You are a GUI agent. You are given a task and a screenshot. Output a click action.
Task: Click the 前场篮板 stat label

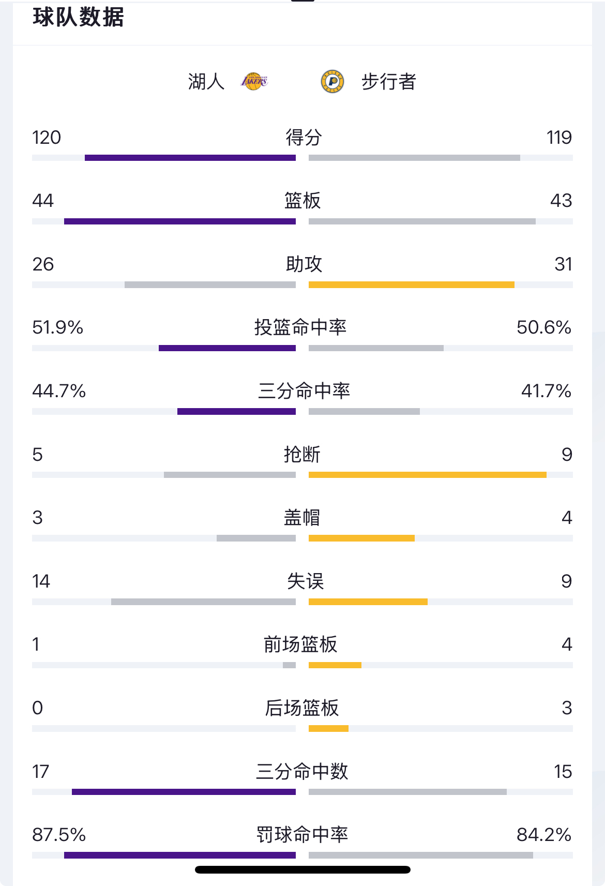click(x=300, y=644)
